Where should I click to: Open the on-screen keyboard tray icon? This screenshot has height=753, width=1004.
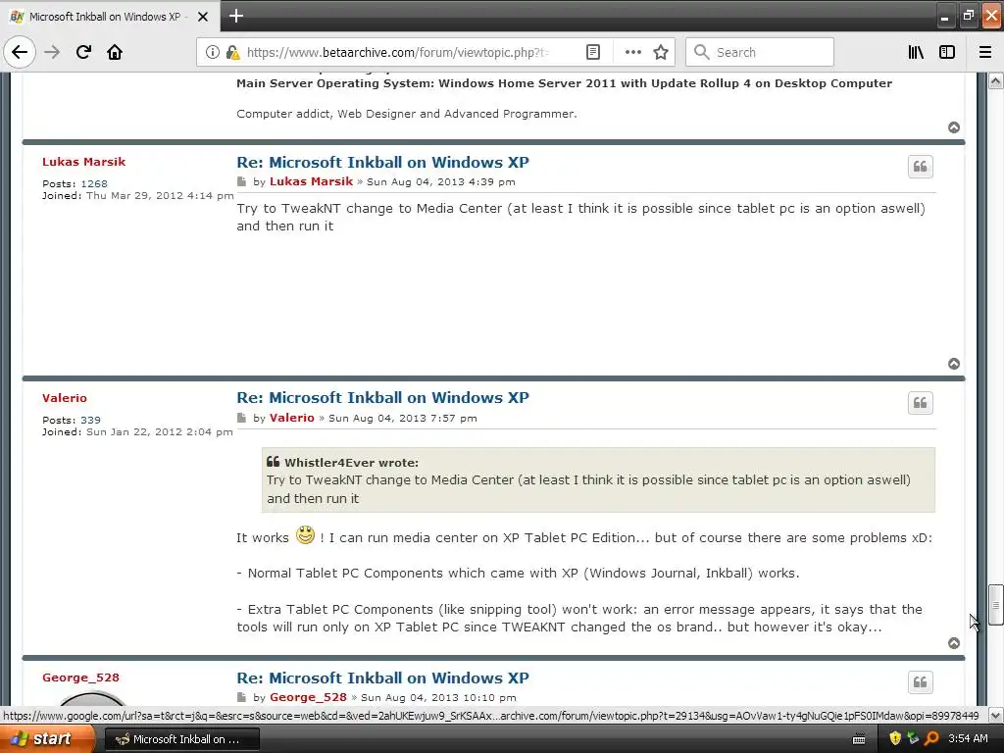coord(859,739)
